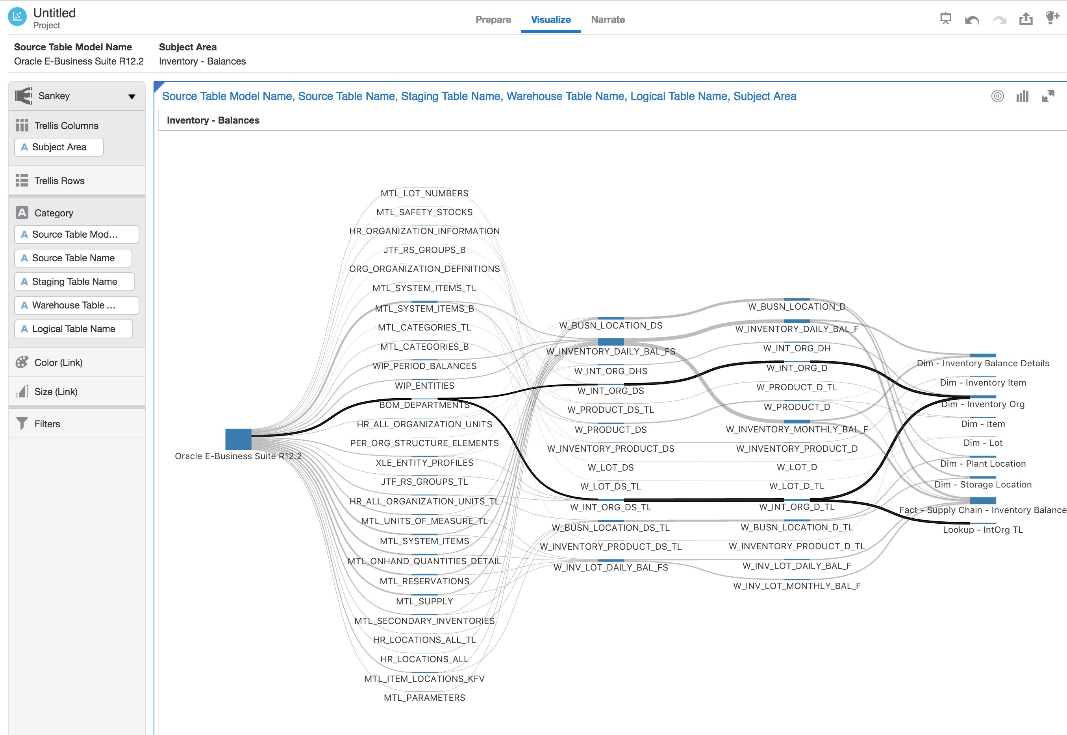
Task: Open the share/export icon
Action: pyautogui.click(x=1026, y=19)
